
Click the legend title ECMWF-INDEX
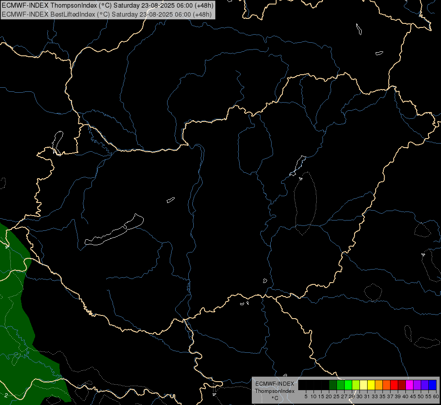(275, 384)
